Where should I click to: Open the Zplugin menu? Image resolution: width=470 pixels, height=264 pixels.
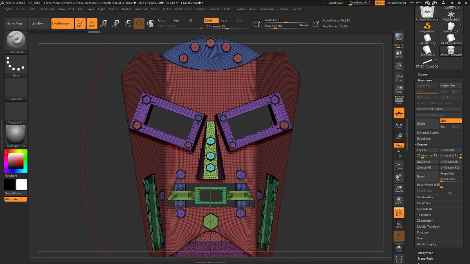pos(282,9)
